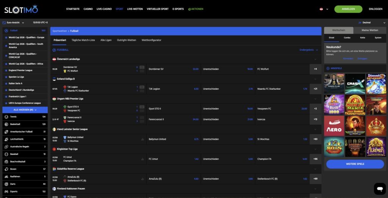Open the Beachvolleyball sport icon

tap(6, 162)
